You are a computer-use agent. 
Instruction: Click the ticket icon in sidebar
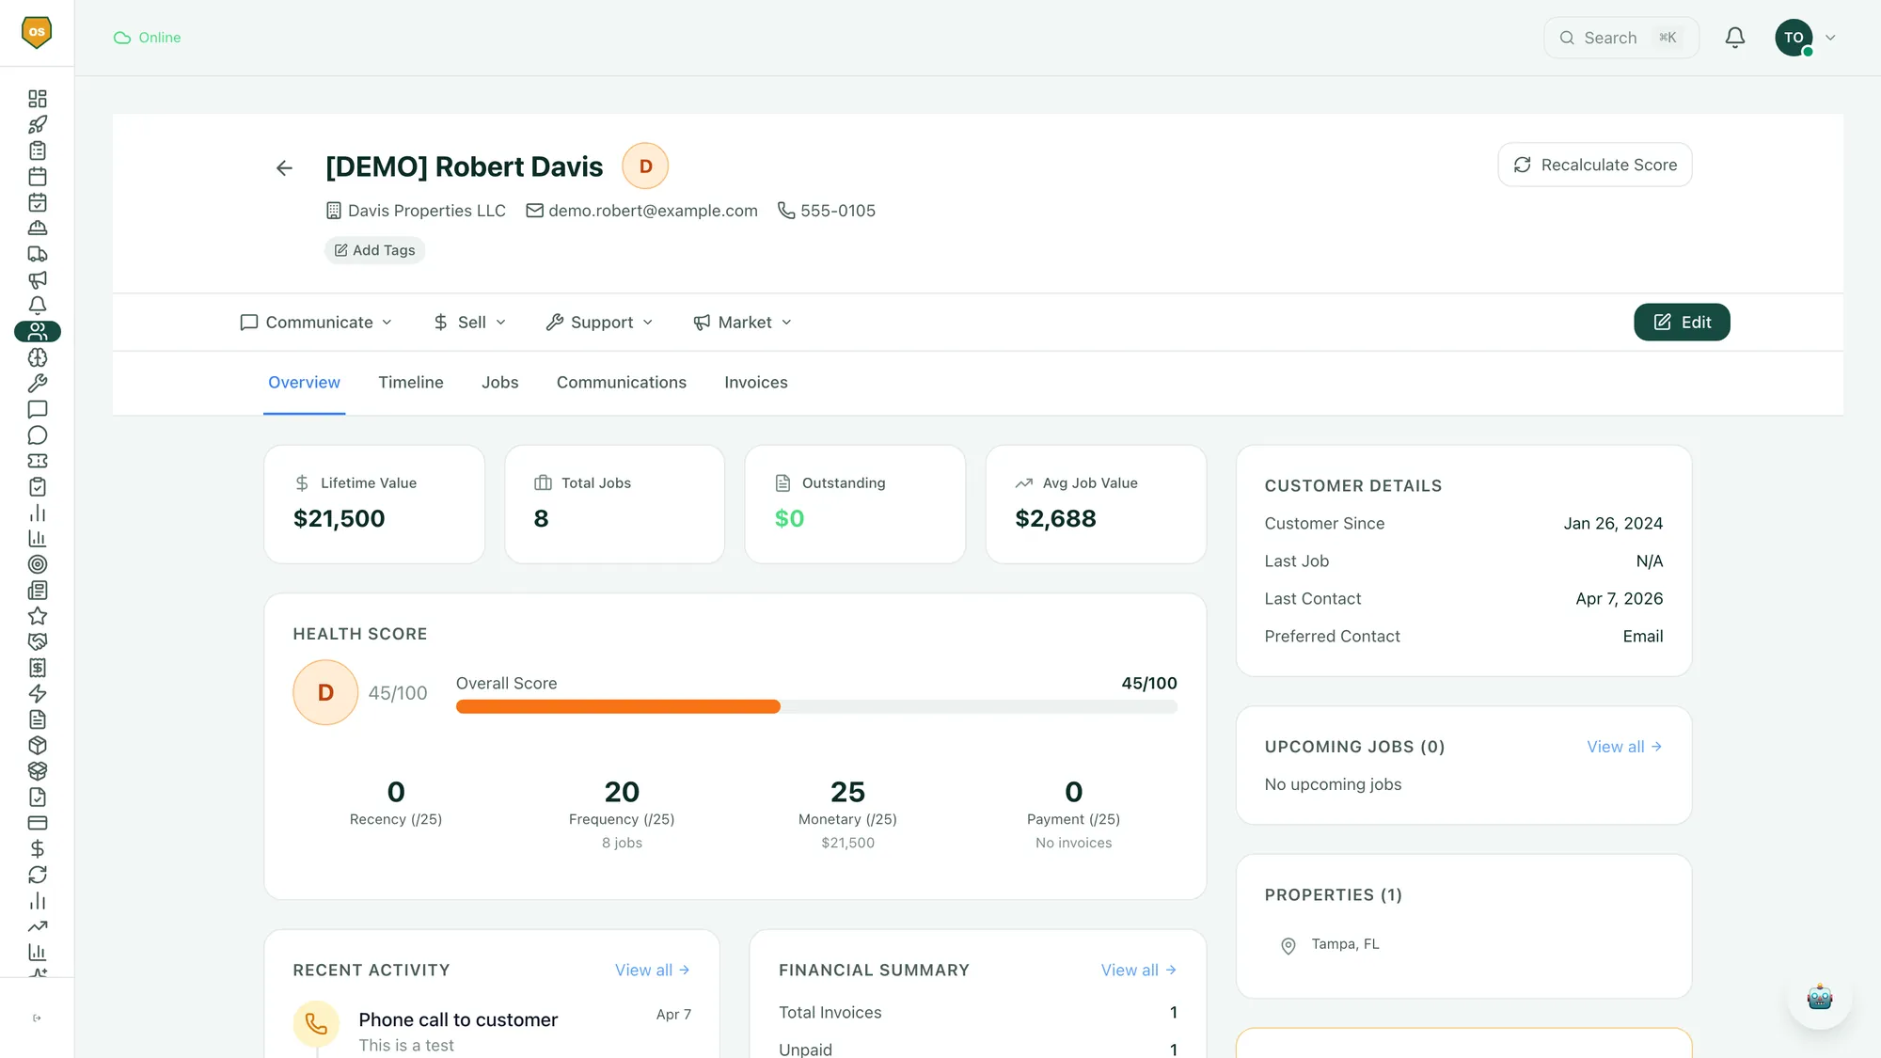coord(37,461)
